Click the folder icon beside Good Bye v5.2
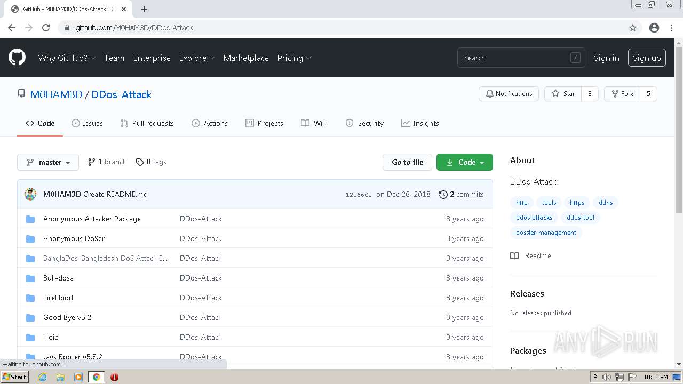The image size is (683, 384). pos(30,318)
